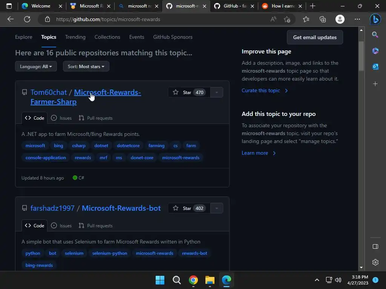Open the Outlook sidebar icon

coord(375,67)
